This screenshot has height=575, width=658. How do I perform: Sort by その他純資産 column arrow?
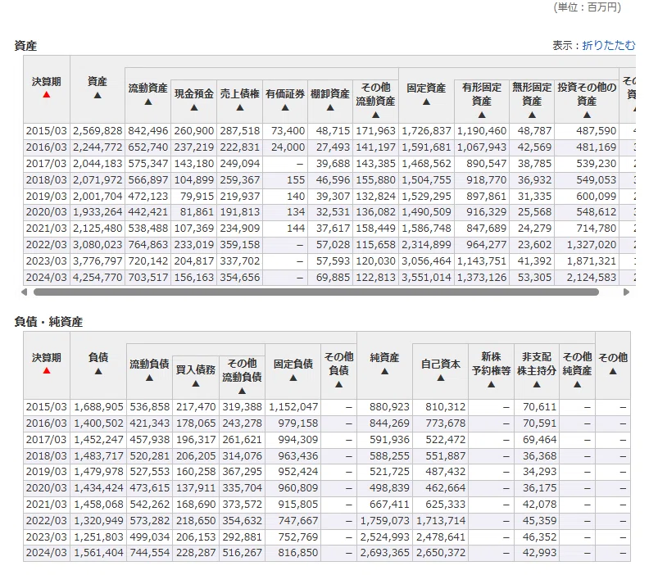point(578,384)
